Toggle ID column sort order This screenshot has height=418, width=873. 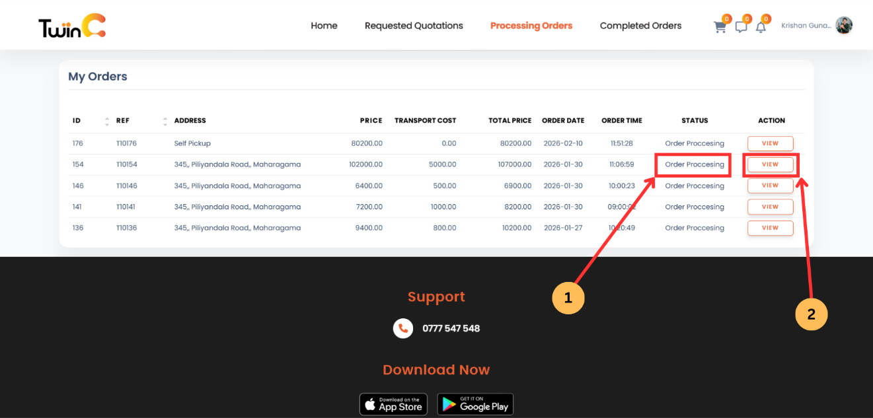107,120
